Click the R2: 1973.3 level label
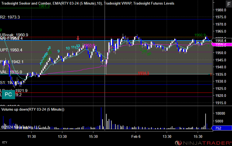Screen dimensions: 232x146 click(10, 17)
